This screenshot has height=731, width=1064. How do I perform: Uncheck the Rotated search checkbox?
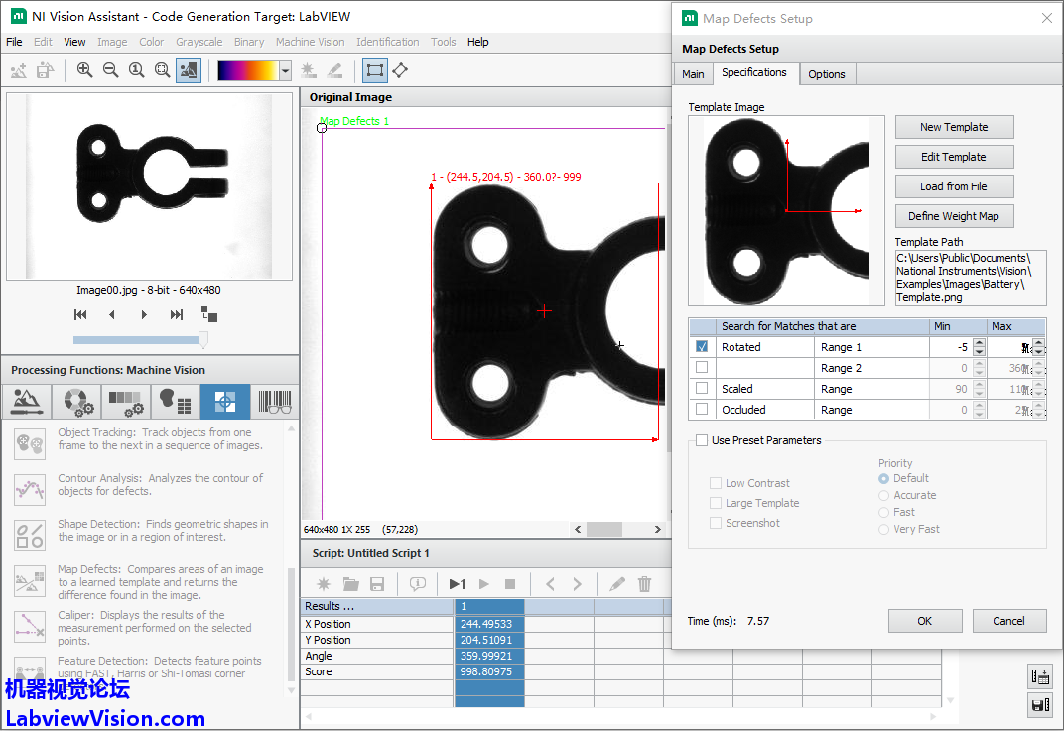pyautogui.click(x=703, y=347)
